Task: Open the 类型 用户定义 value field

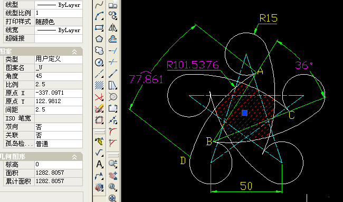Action: pyautogui.click(x=59, y=59)
